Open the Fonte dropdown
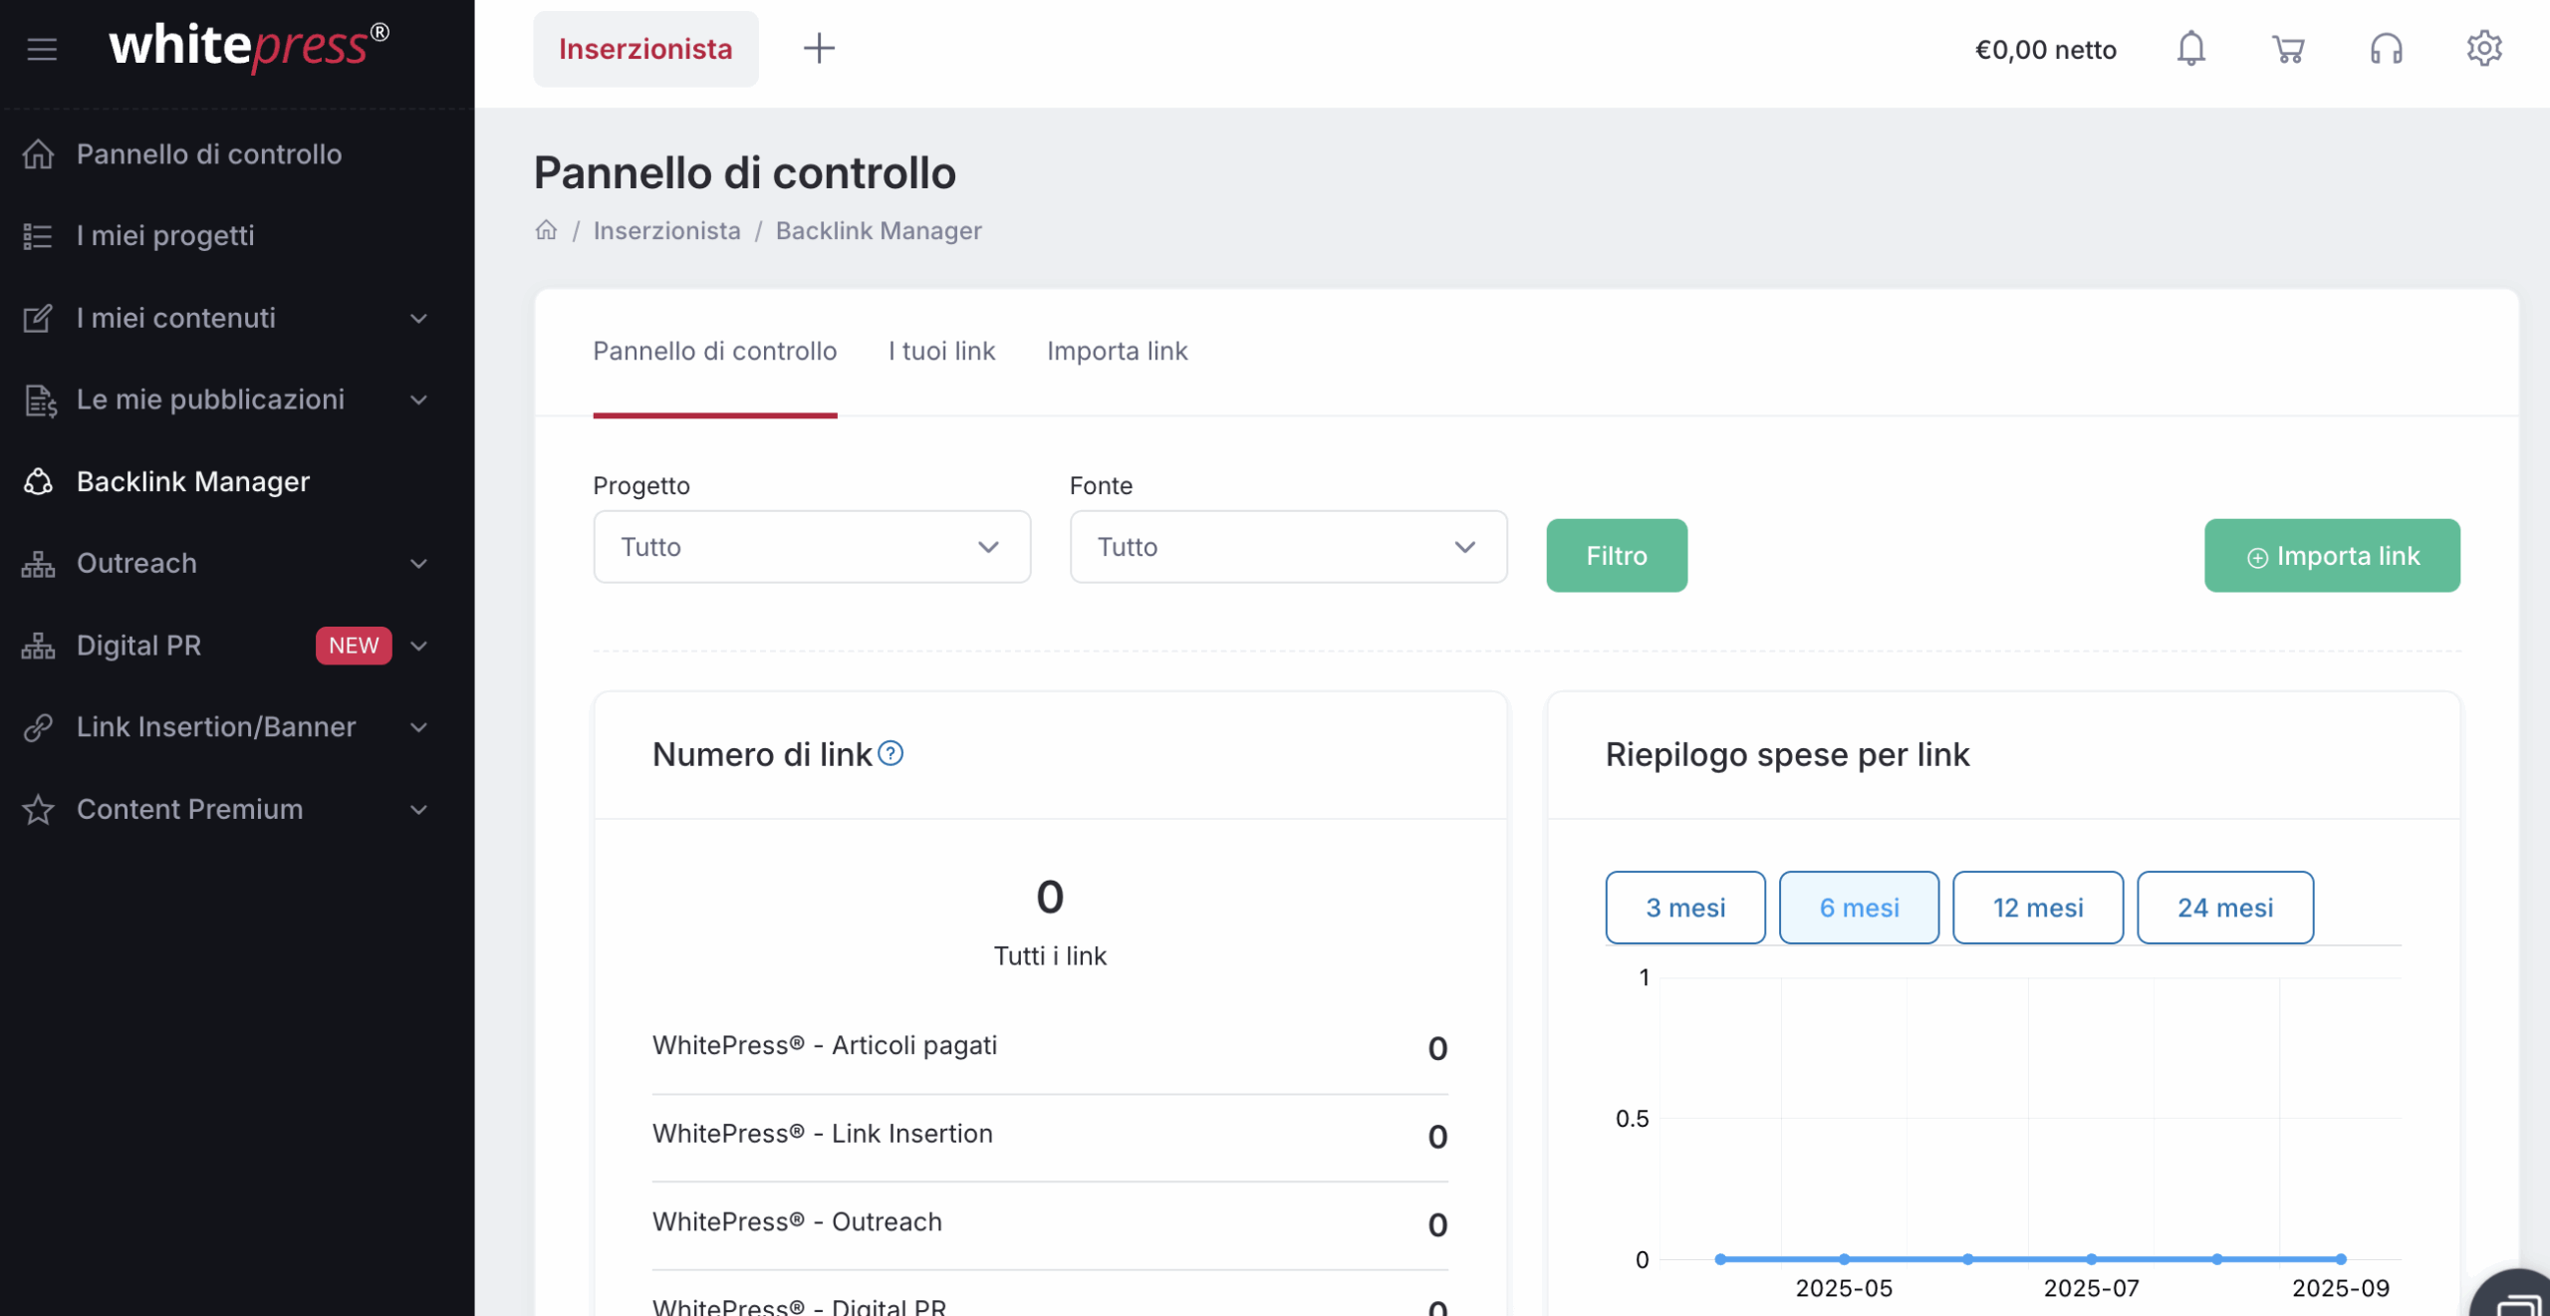The image size is (2550, 1316). pyautogui.click(x=1287, y=547)
